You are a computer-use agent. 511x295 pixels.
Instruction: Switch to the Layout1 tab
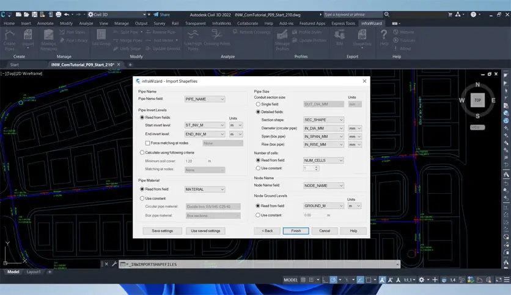click(34, 272)
